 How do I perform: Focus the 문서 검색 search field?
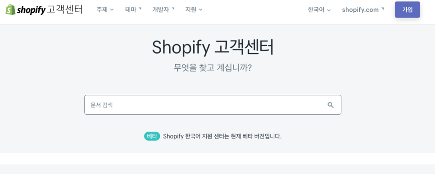point(213,105)
